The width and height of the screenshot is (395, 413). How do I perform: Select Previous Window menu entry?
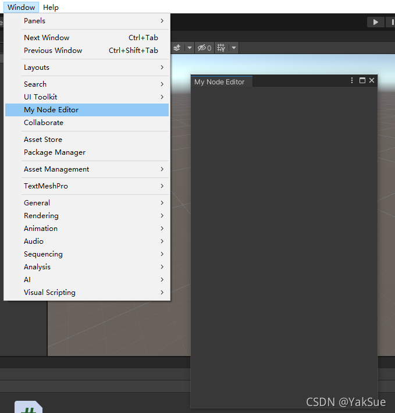point(87,50)
